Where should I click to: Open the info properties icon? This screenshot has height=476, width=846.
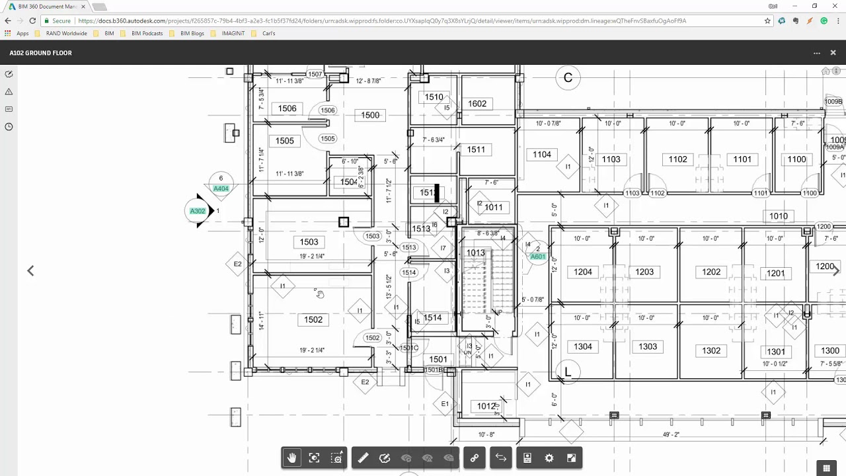pos(835,71)
